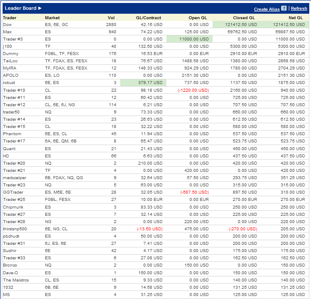311x299 pixels.
Task: Select trader name j100
Action: 8,46
